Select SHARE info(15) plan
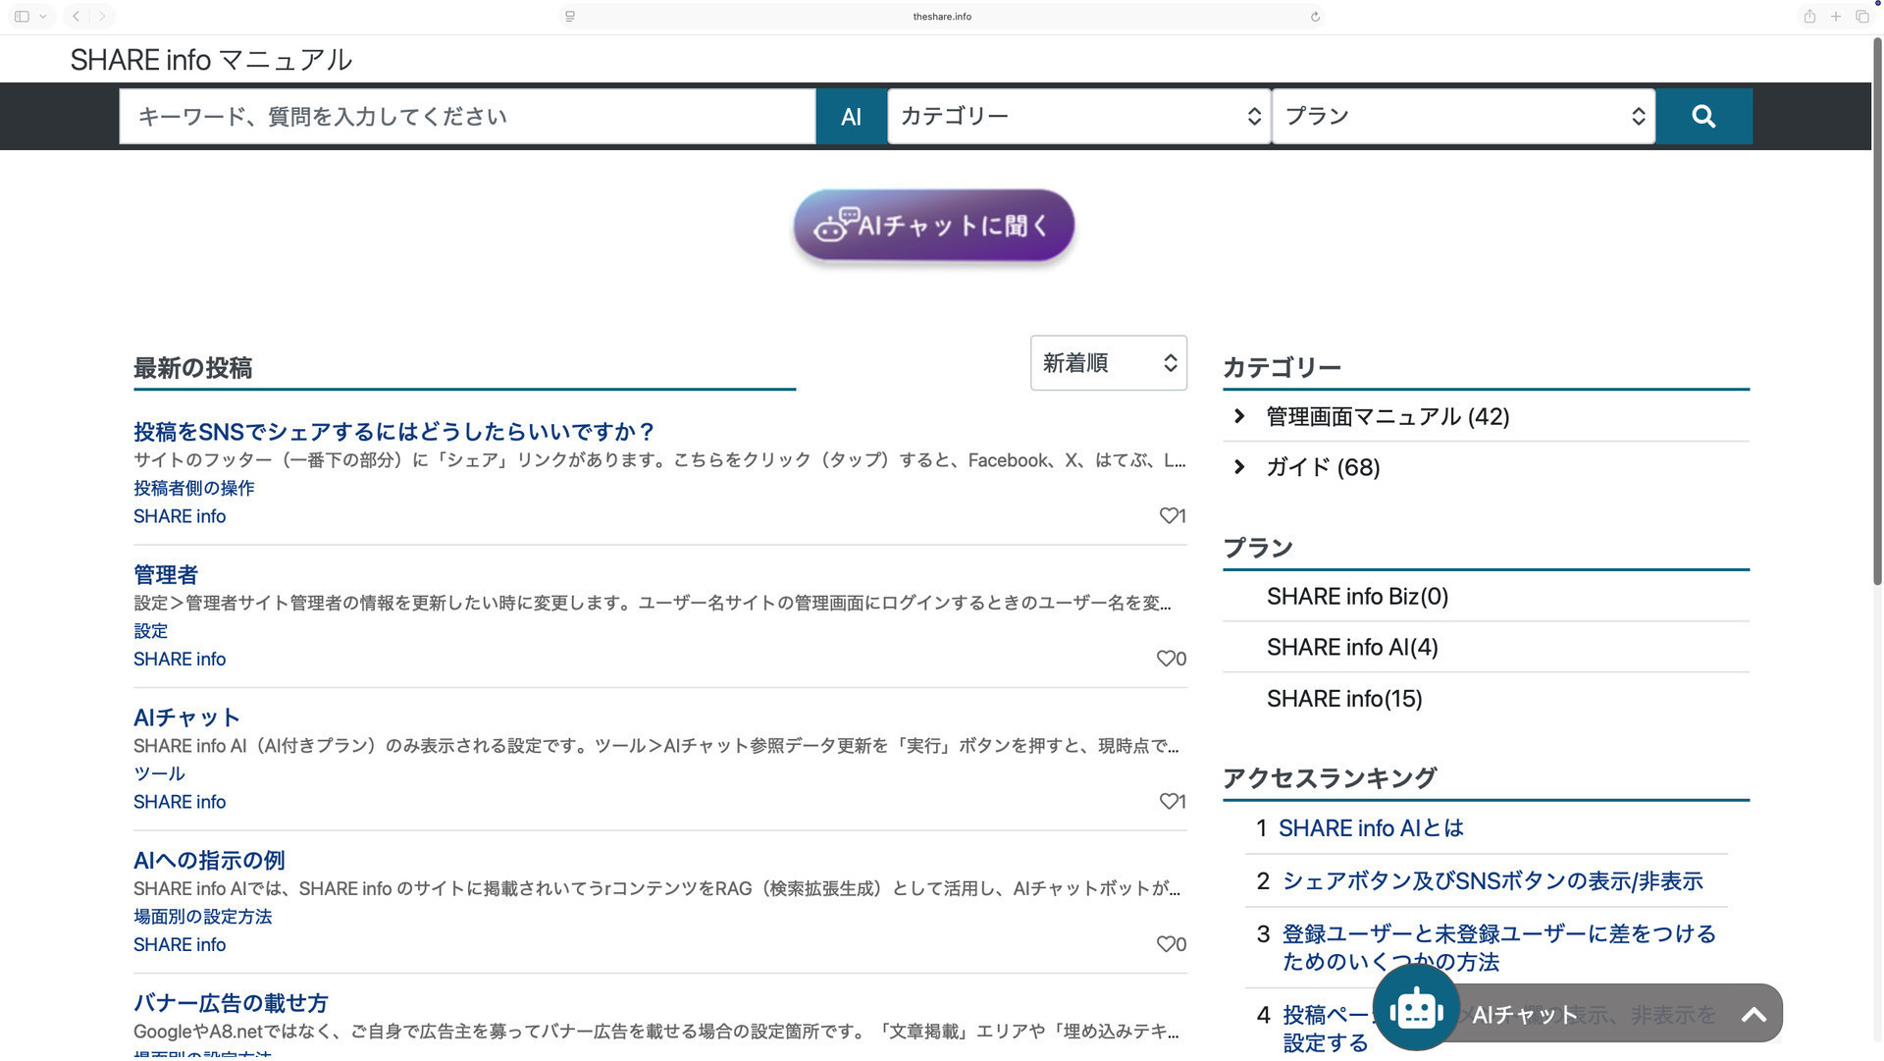 click(x=1344, y=699)
